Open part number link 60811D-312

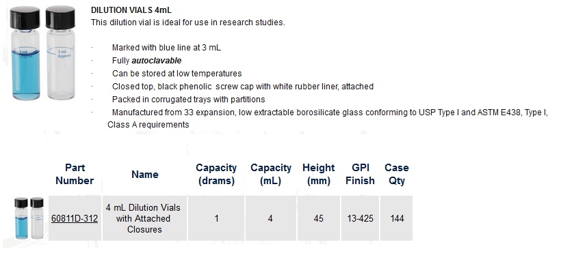tap(75, 218)
